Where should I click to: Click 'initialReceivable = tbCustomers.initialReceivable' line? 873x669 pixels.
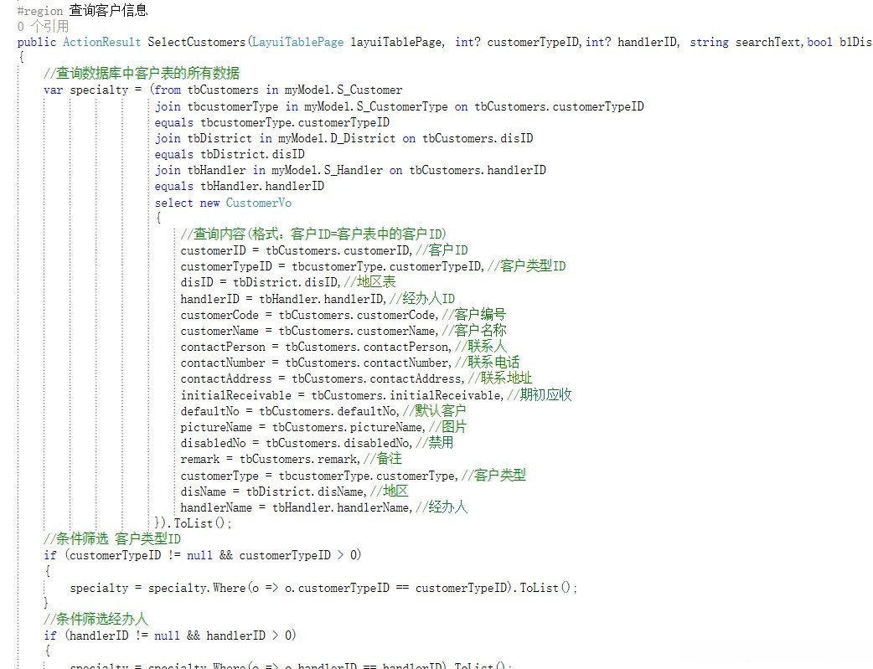342,395
